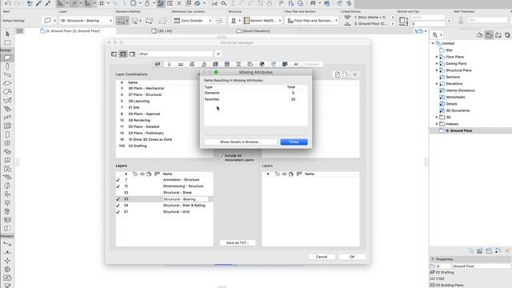Toggle checkmark for Structural - Bearing layer
The image size is (512, 288).
pos(118,199)
